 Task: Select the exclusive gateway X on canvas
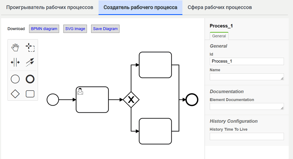(131, 100)
